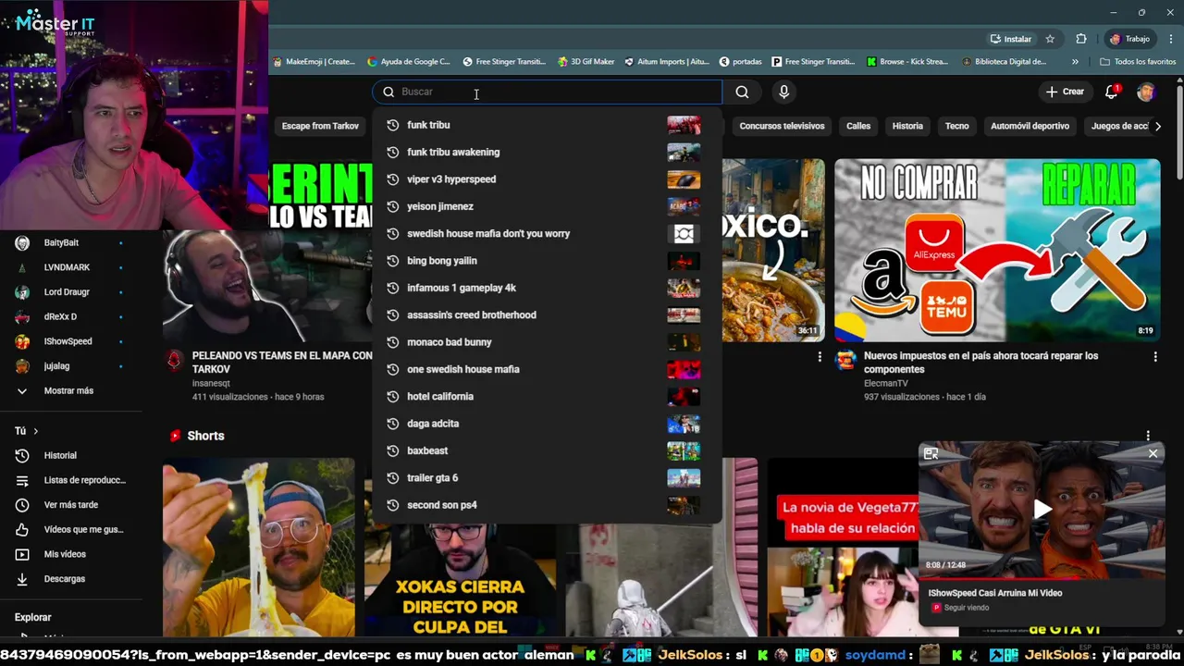Open options for 'Nuevos impuestos' video
Image resolution: width=1184 pixels, height=666 pixels.
coord(1155,357)
